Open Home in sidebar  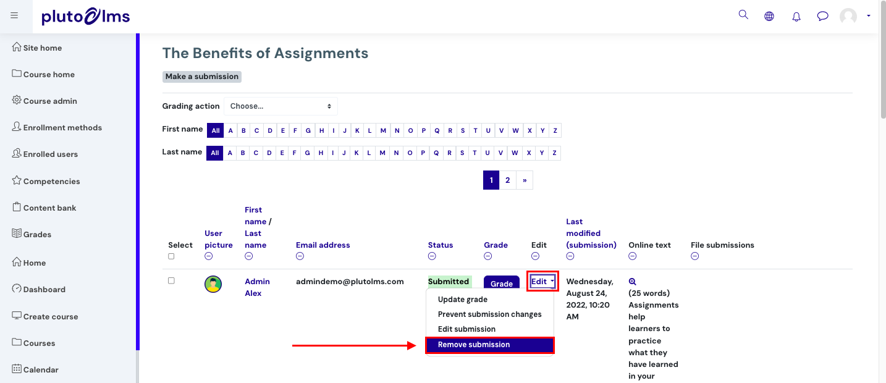click(x=29, y=263)
